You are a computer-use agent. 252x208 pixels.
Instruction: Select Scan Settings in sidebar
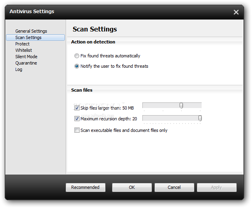point(35,37)
